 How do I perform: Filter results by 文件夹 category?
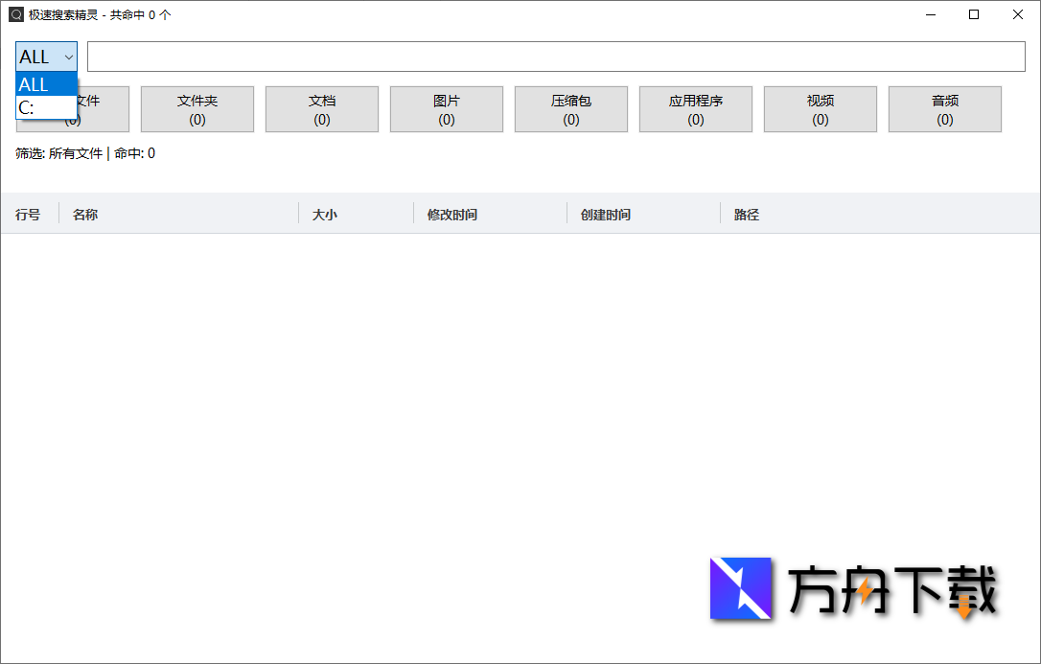pos(197,108)
